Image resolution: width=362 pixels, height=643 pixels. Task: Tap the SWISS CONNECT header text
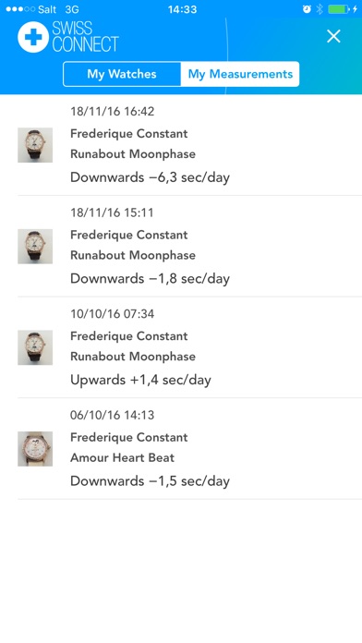click(x=85, y=37)
